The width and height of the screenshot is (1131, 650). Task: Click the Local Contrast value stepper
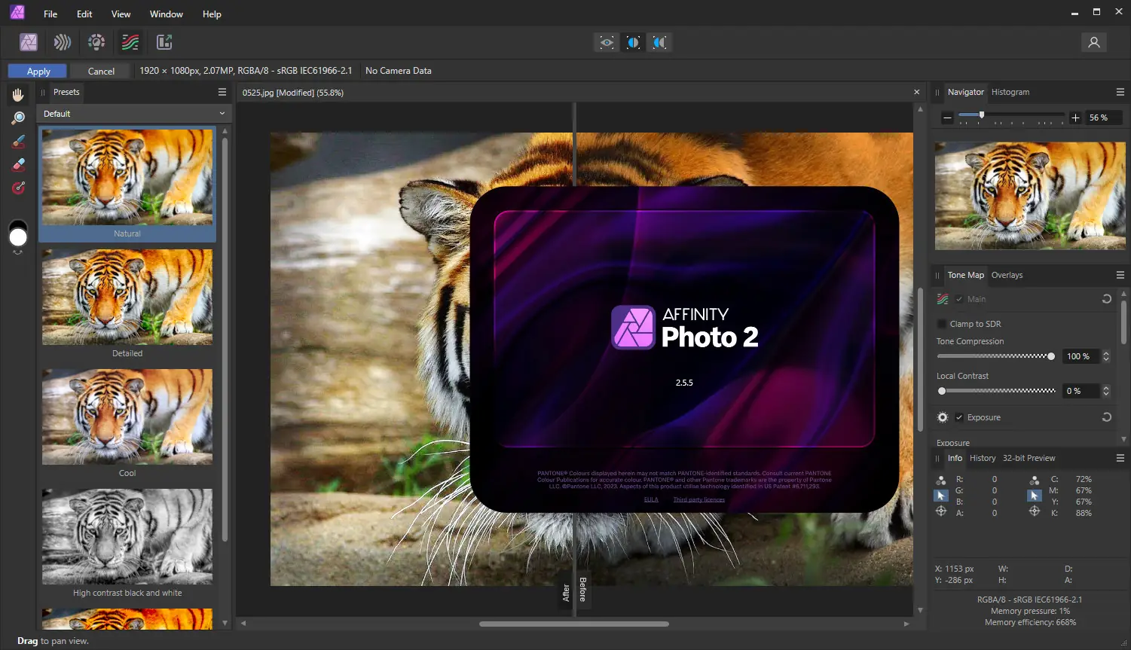click(x=1106, y=391)
